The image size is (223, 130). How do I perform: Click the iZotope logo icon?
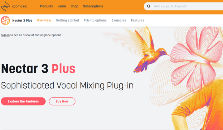click(x=5, y=7)
